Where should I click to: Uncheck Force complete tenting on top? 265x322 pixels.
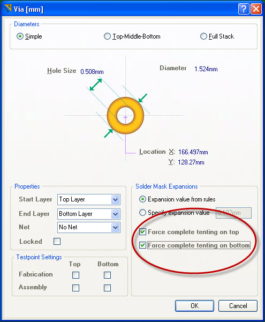[x=142, y=232]
